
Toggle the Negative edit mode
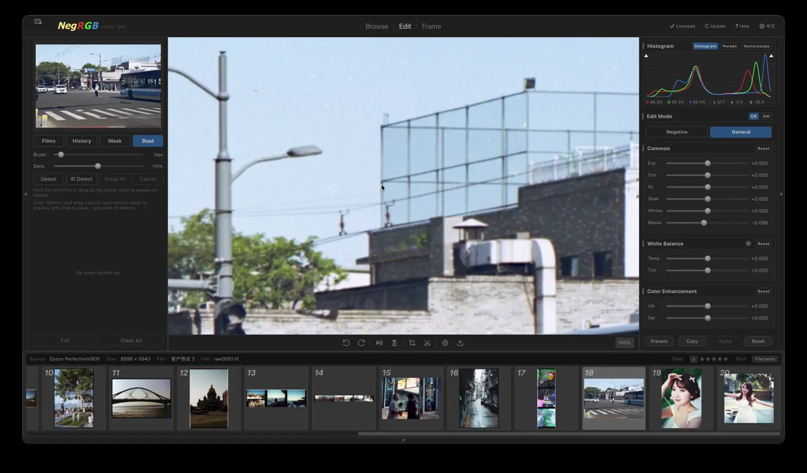coord(677,132)
